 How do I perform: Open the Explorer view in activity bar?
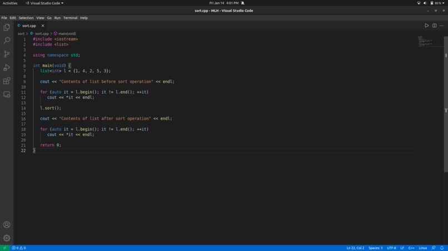(7, 27)
